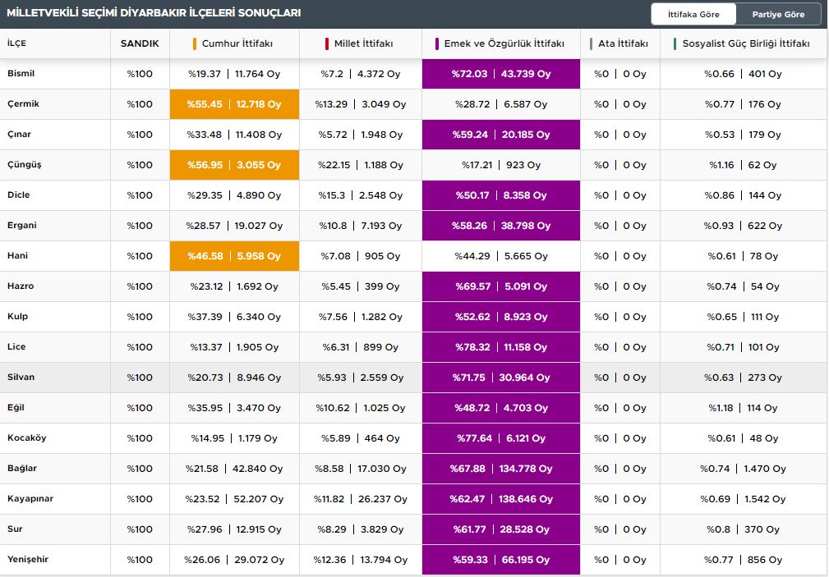Click Bağlar purple cell with 134.778 Oy
Image resolution: width=829 pixels, height=577 pixels.
pos(500,469)
